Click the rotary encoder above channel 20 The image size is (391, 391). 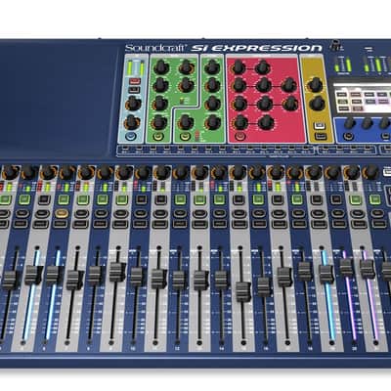coord(332,172)
